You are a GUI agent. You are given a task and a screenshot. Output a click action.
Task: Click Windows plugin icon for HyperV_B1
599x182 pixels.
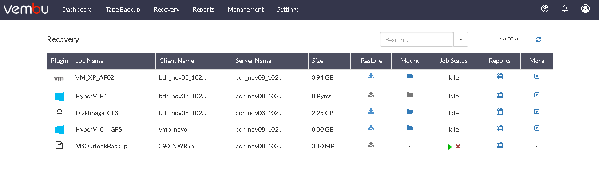59,96
